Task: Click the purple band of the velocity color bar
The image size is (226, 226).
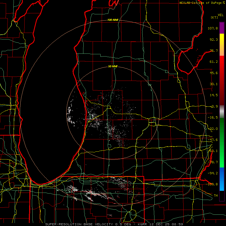Action: pos(222,28)
